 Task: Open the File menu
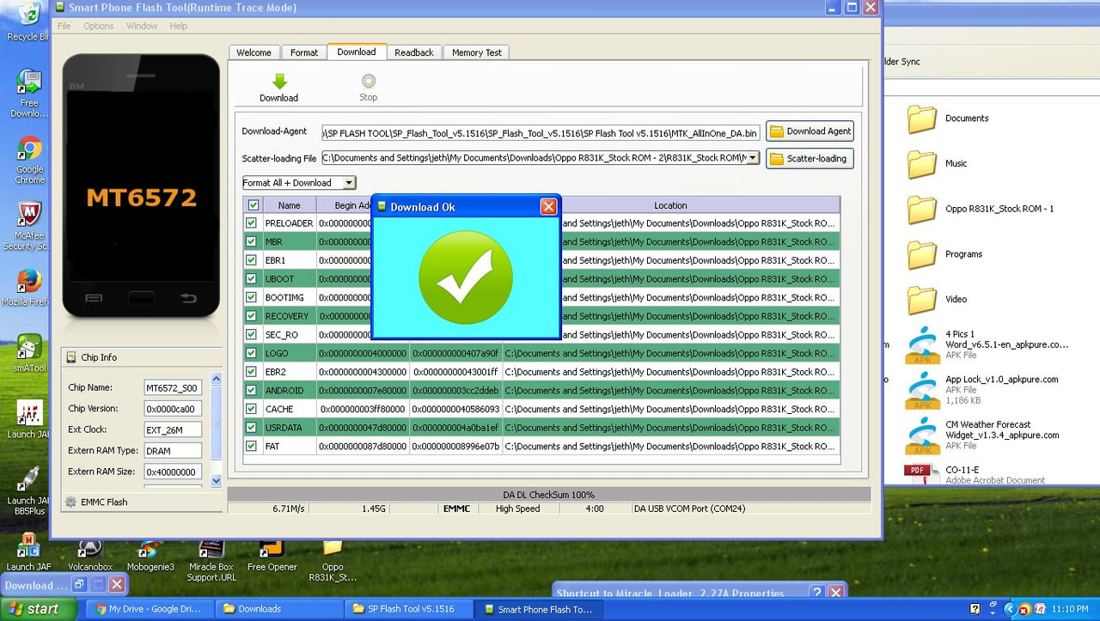click(64, 26)
